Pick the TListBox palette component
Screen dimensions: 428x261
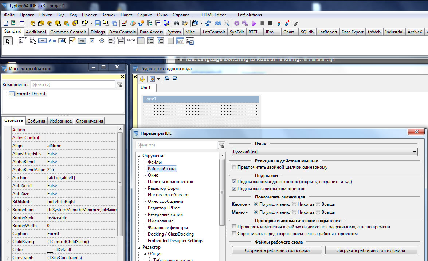111,41
